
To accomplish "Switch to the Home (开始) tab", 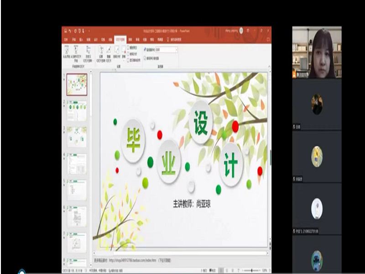I will (74, 40).
